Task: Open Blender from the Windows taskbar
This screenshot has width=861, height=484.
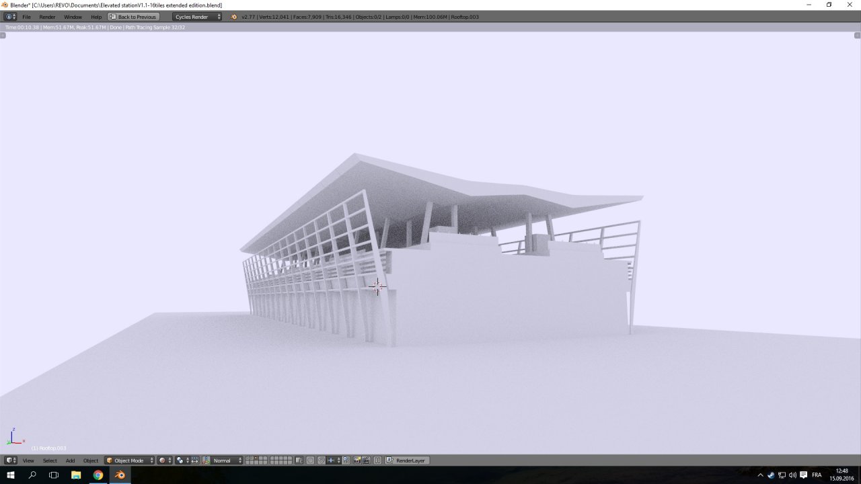Action: pos(120,475)
